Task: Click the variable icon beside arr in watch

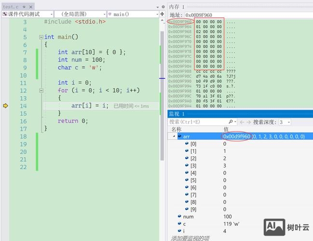Action: [x=179, y=136]
